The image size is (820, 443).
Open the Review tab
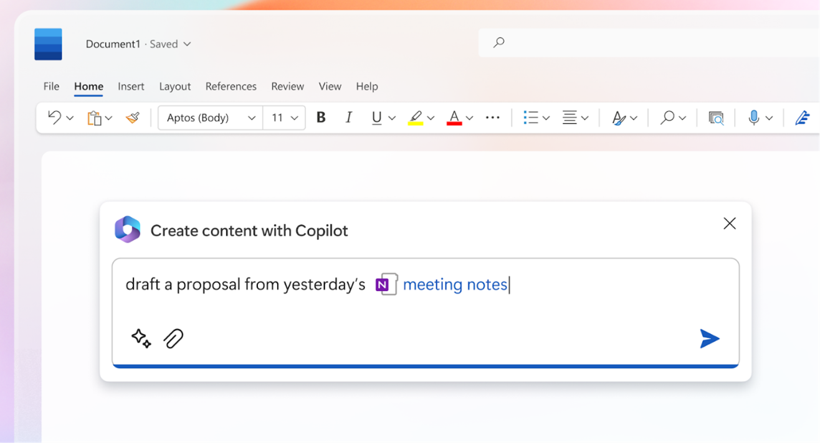[x=287, y=86]
